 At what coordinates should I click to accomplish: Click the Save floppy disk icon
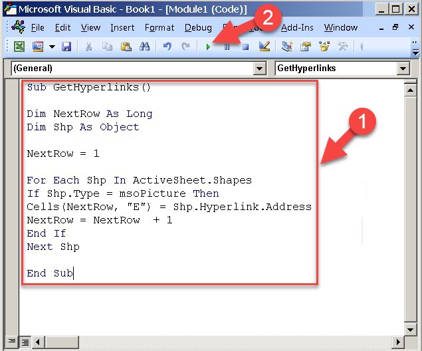click(66, 47)
